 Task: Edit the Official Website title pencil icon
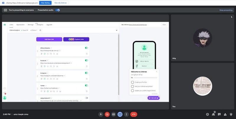pos(51,48)
